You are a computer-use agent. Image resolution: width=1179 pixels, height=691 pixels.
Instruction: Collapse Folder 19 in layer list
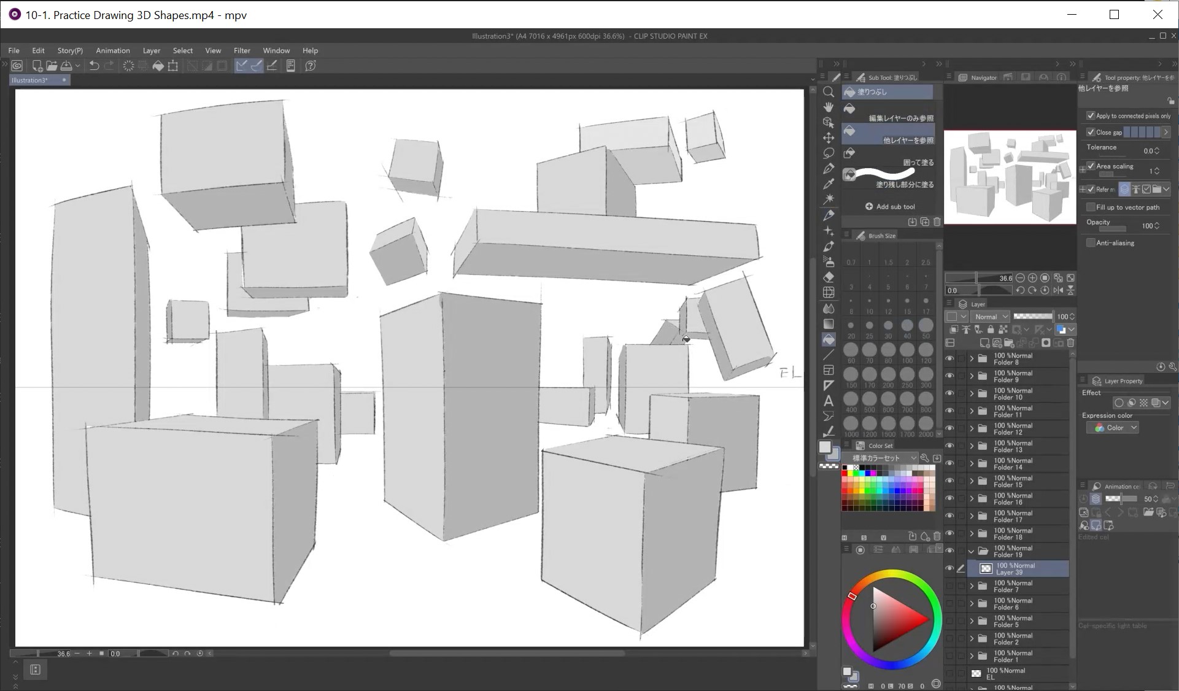pos(972,551)
